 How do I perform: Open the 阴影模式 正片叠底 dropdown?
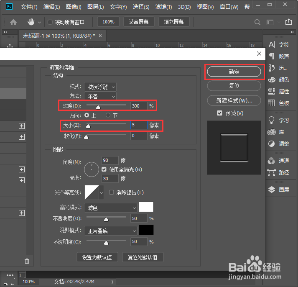[111, 231]
